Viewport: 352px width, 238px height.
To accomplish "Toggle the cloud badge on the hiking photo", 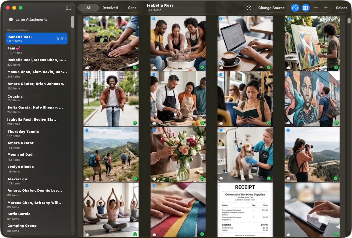I will pyautogui.click(x=87, y=179).
